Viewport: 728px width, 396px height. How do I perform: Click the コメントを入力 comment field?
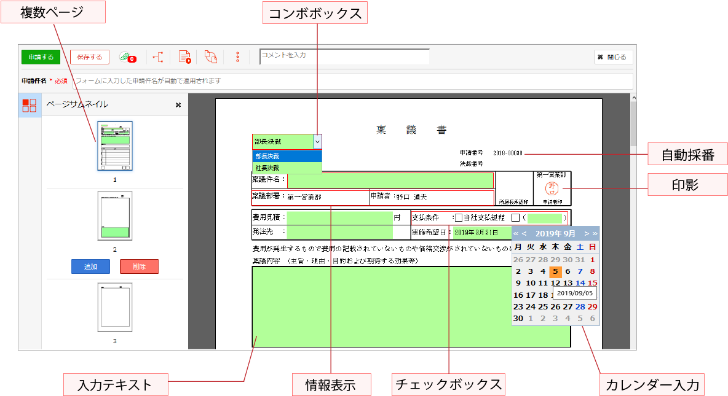pyautogui.click(x=344, y=56)
